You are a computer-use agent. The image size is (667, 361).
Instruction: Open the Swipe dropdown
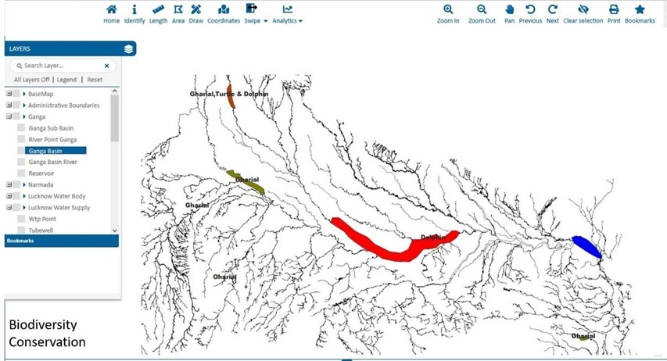256,14
